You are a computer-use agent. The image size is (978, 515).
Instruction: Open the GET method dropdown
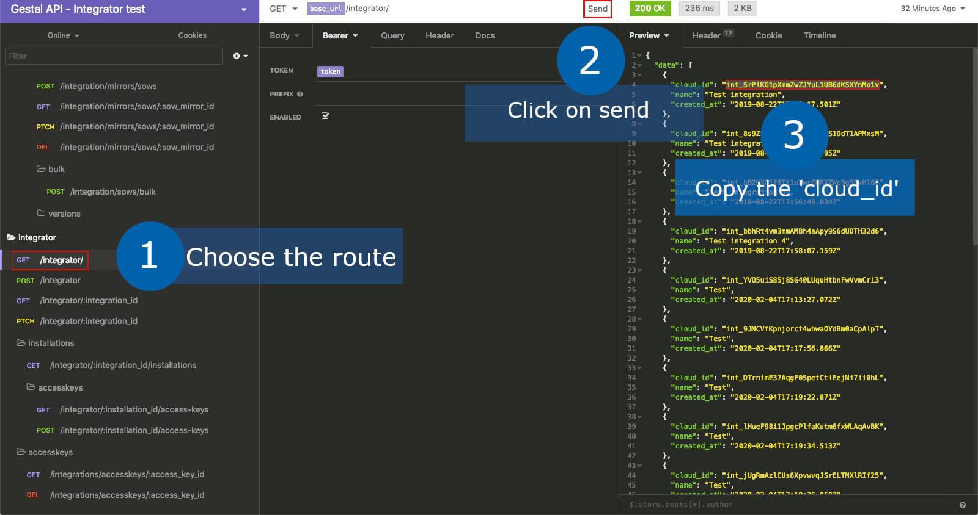[x=284, y=9]
